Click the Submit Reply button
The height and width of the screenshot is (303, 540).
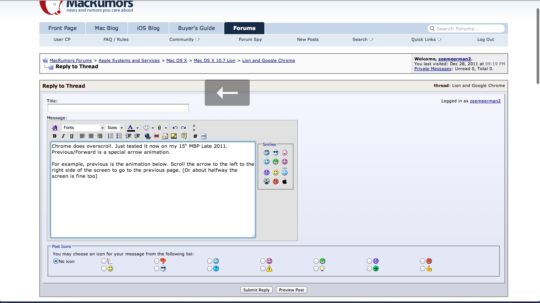256,290
